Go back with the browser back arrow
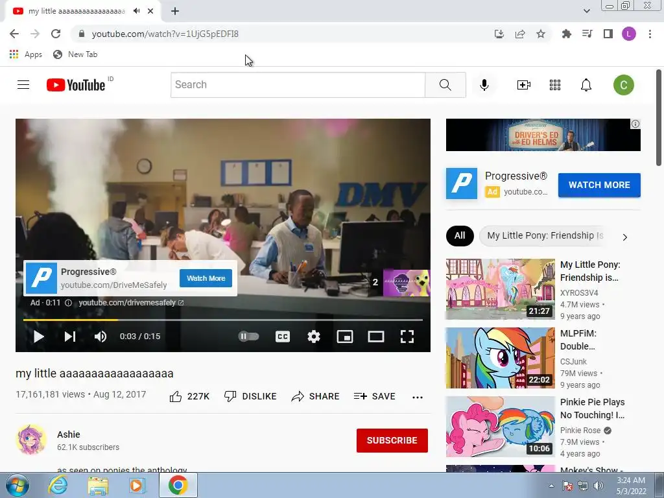The width and height of the screenshot is (664, 498). [14, 34]
